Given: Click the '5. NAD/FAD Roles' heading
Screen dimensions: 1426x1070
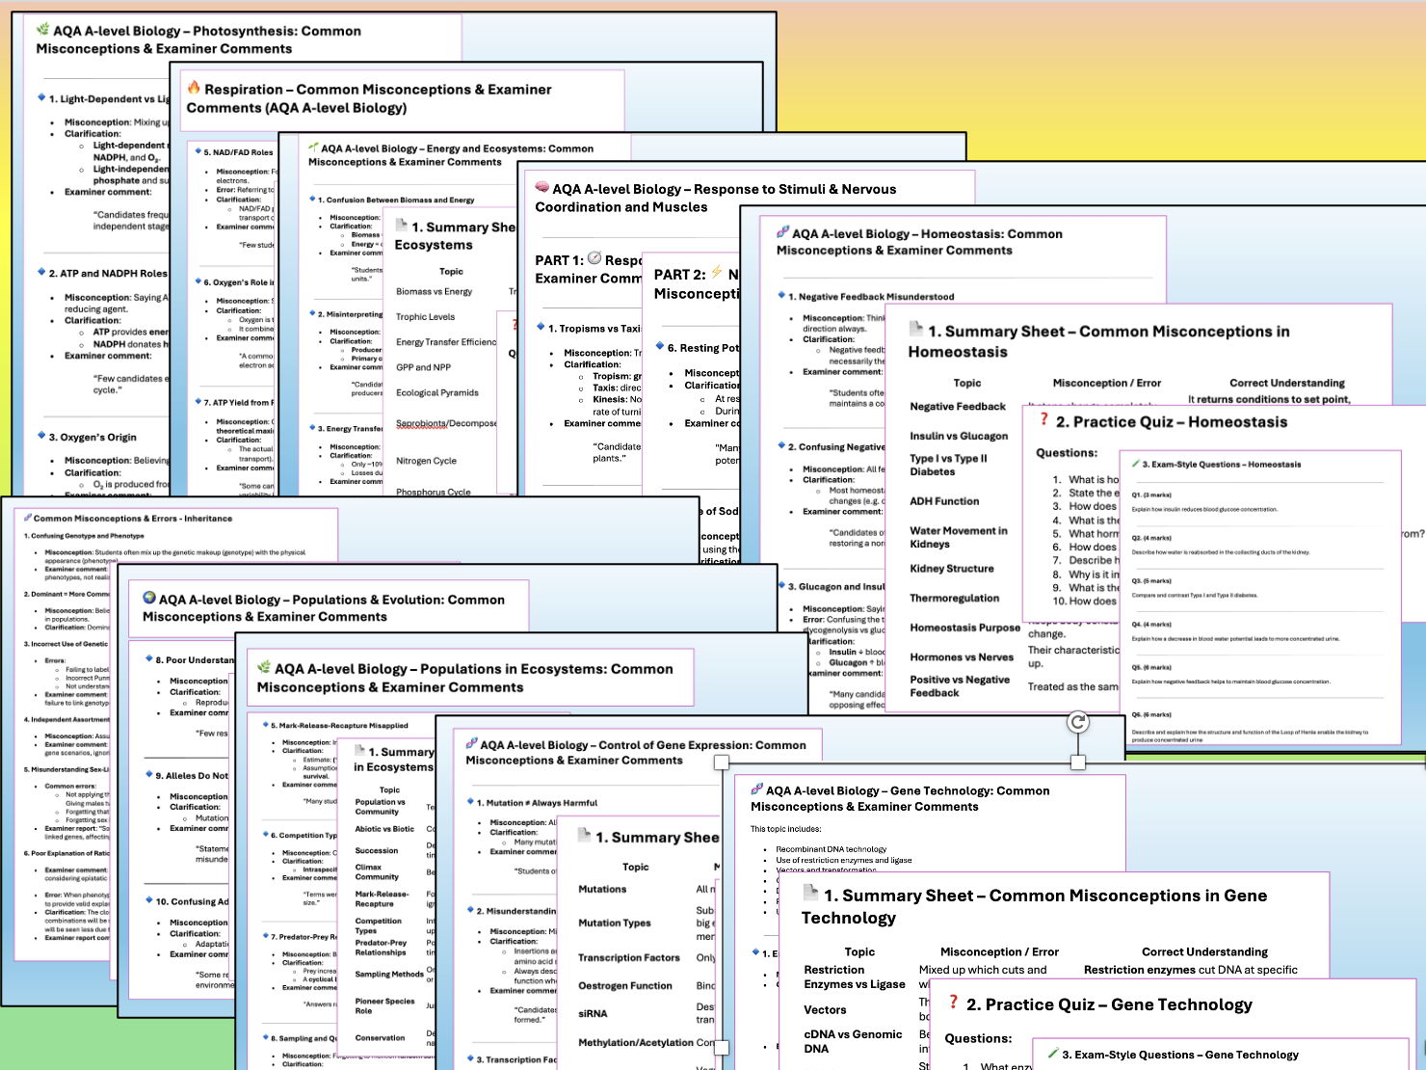Looking at the screenshot, I should [238, 151].
